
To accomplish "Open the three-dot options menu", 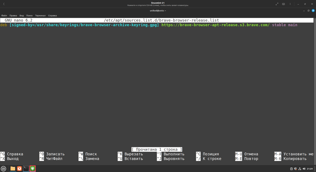I will point(290,4).
